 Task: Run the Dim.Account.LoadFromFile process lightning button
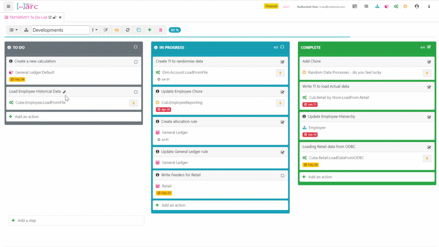280,73
